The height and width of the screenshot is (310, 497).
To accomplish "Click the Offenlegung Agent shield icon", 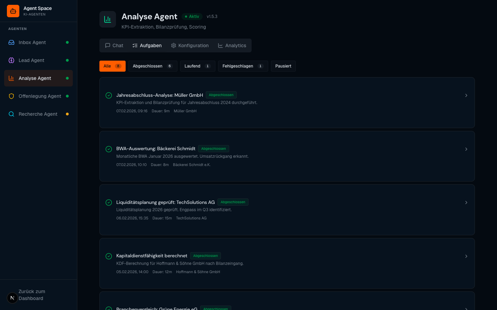I will (x=11, y=96).
